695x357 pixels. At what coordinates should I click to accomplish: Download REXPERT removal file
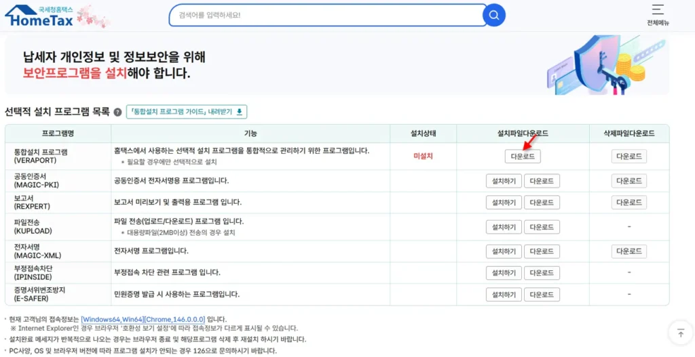(x=629, y=203)
